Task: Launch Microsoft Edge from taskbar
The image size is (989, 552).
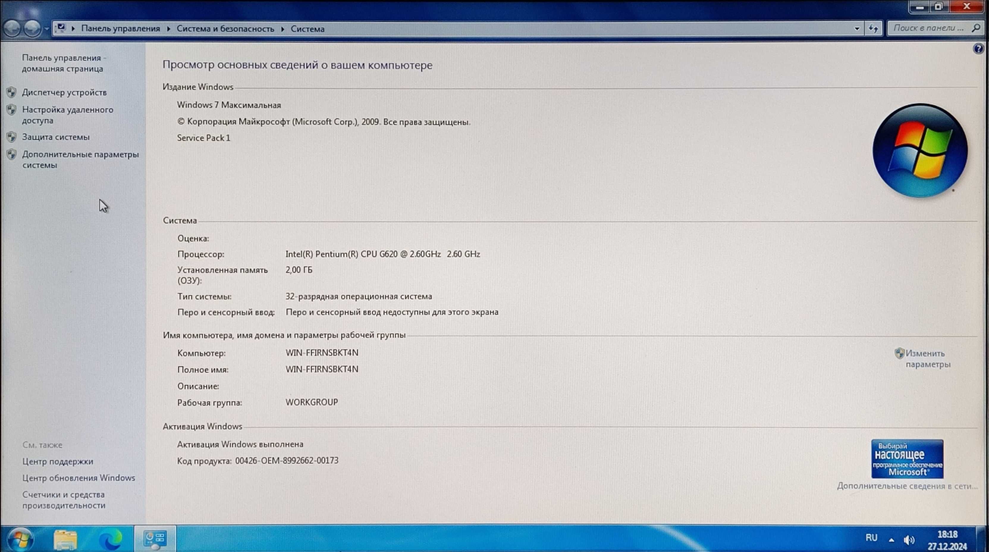Action: pyautogui.click(x=111, y=539)
